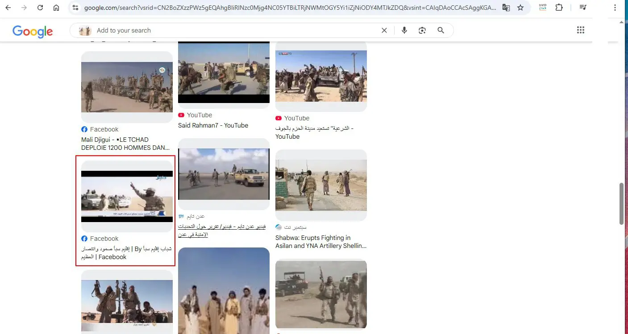Search by image using the Lens icon
The image size is (628, 334).
coord(422,30)
